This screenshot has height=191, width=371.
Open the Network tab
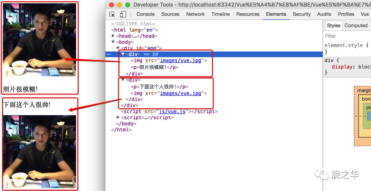(195, 14)
